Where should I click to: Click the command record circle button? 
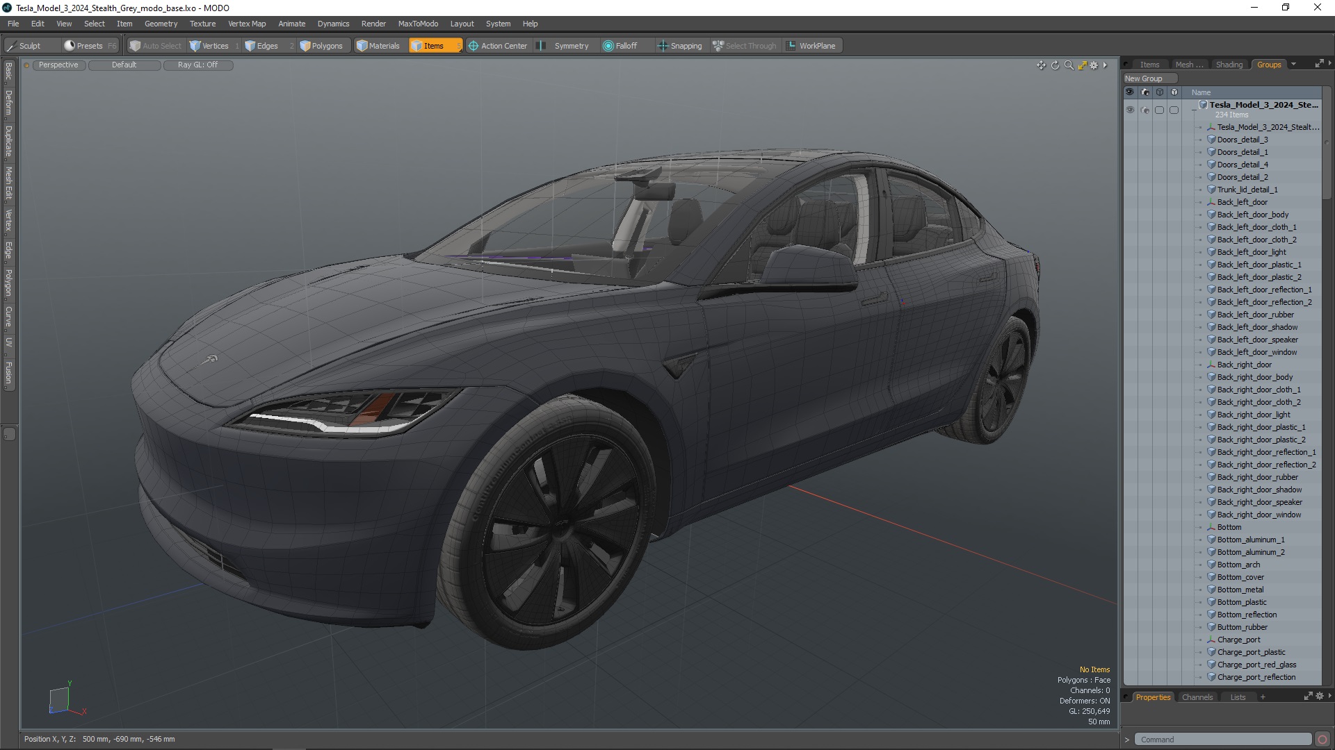point(1322,740)
